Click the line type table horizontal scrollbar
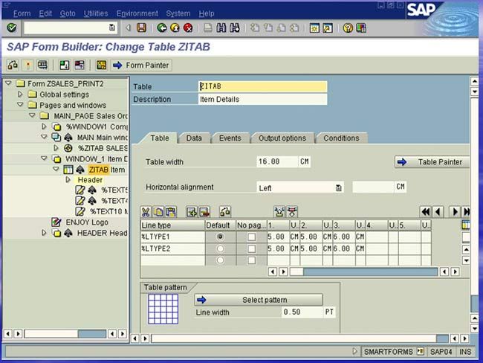The width and height of the screenshot is (483, 363). pyautogui.click(x=363, y=272)
